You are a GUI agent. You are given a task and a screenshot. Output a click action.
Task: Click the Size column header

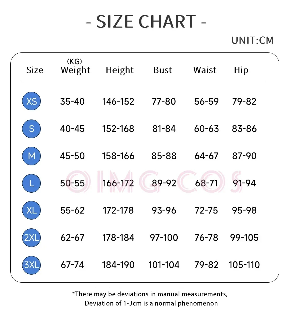[35, 70]
